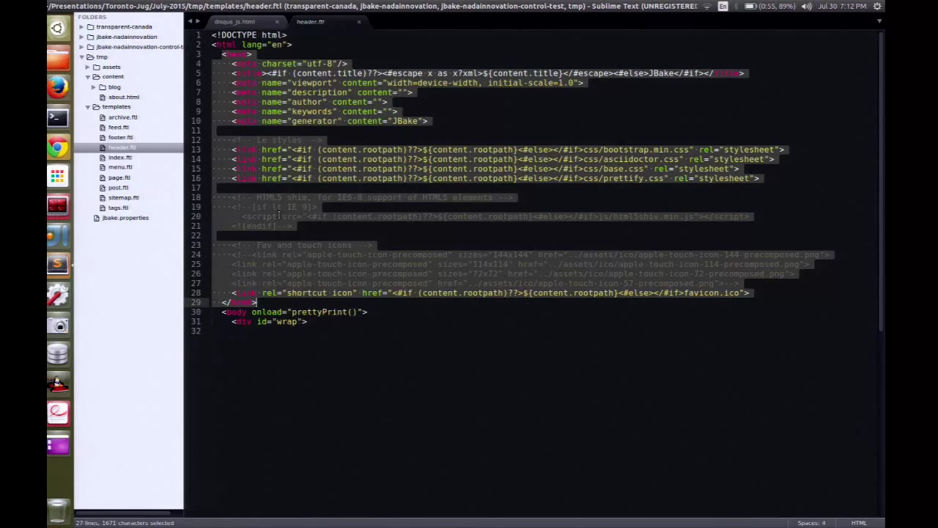Viewport: 938px width, 528px height.
Task: Open the red swirl document app in dock
Action: [x=58, y=413]
